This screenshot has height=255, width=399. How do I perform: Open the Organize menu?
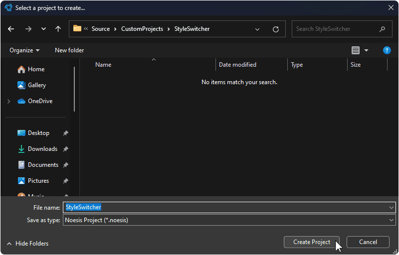click(24, 50)
